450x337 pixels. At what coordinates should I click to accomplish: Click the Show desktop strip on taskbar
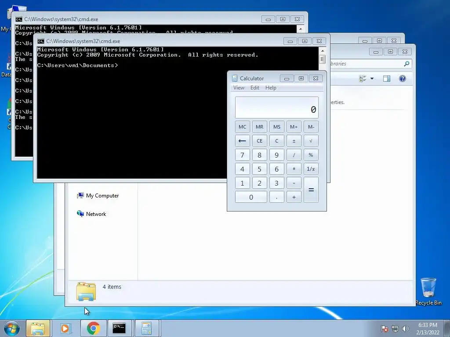pos(447,328)
